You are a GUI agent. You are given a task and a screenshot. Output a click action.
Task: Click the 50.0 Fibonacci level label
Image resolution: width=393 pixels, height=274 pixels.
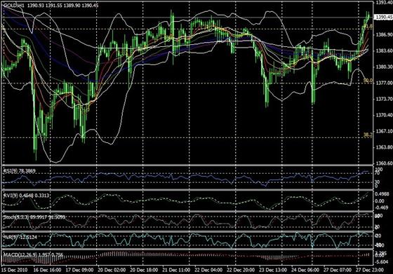click(x=368, y=81)
